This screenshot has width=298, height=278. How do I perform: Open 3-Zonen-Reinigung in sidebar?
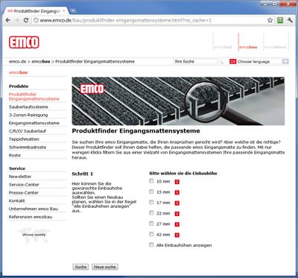tap(28, 115)
